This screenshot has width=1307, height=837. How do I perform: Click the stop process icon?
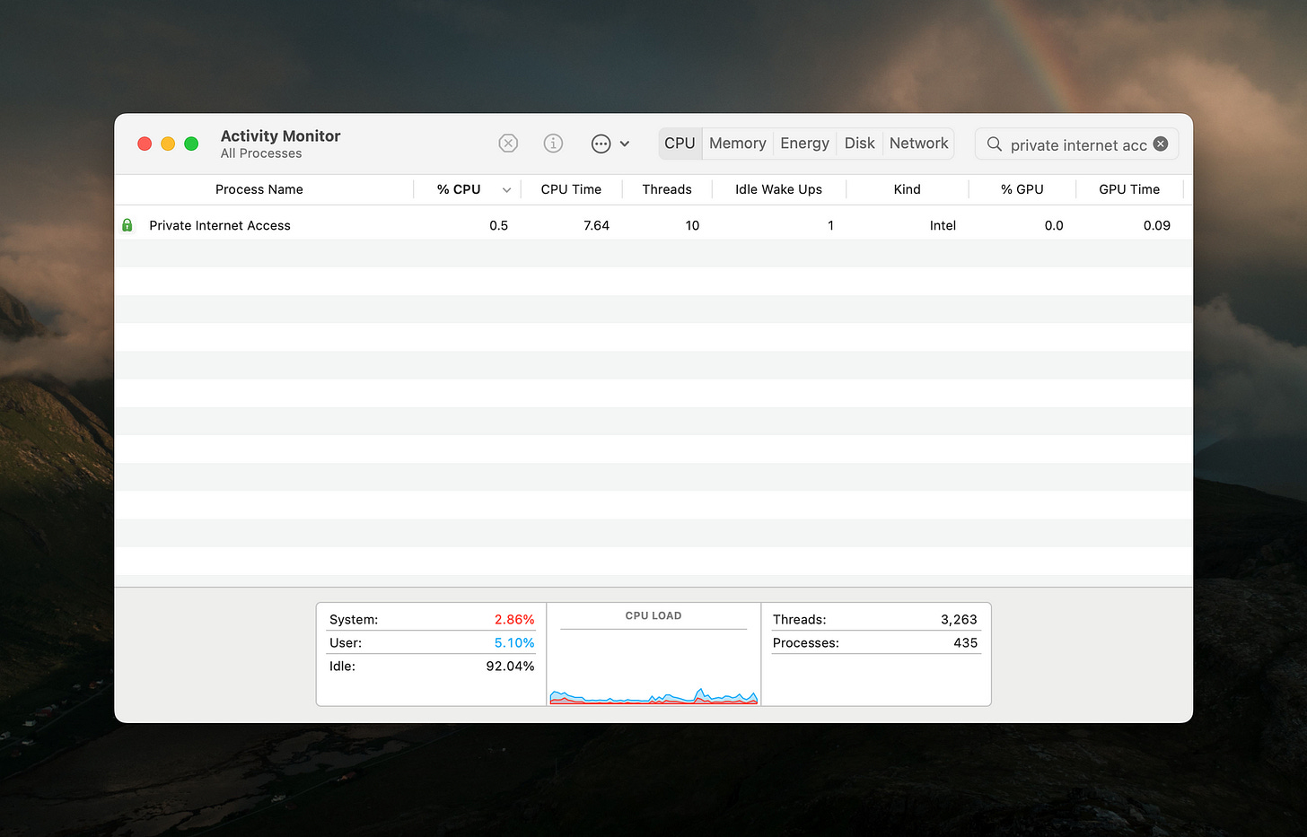pyautogui.click(x=508, y=144)
